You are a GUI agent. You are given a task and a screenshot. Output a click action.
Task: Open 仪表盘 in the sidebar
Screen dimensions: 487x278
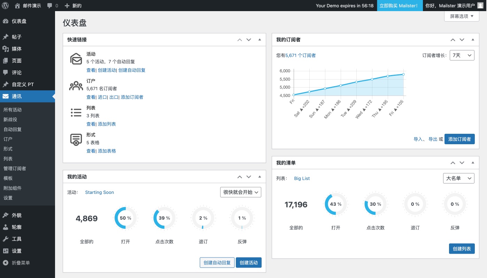[x=28, y=21]
